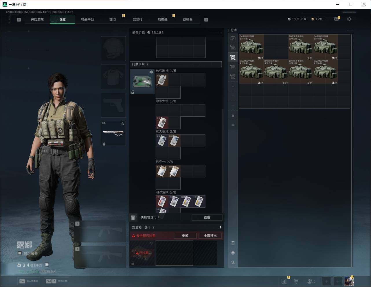Image resolution: width=371 pixels, height=287 pixels.
Task: Select the key card case thumbnail
Action: click(142, 82)
